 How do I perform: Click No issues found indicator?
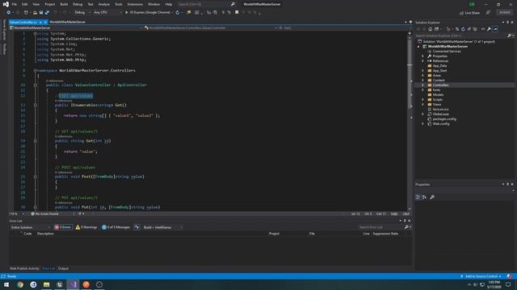pos(44,213)
